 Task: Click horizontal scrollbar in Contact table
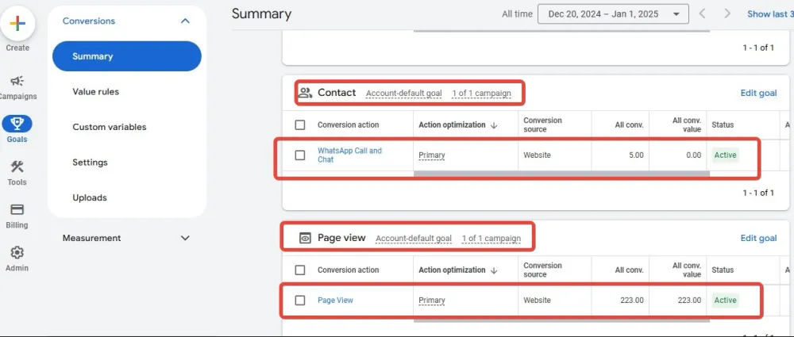561,174
